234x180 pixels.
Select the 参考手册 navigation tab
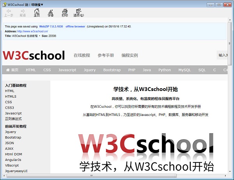(106, 55)
